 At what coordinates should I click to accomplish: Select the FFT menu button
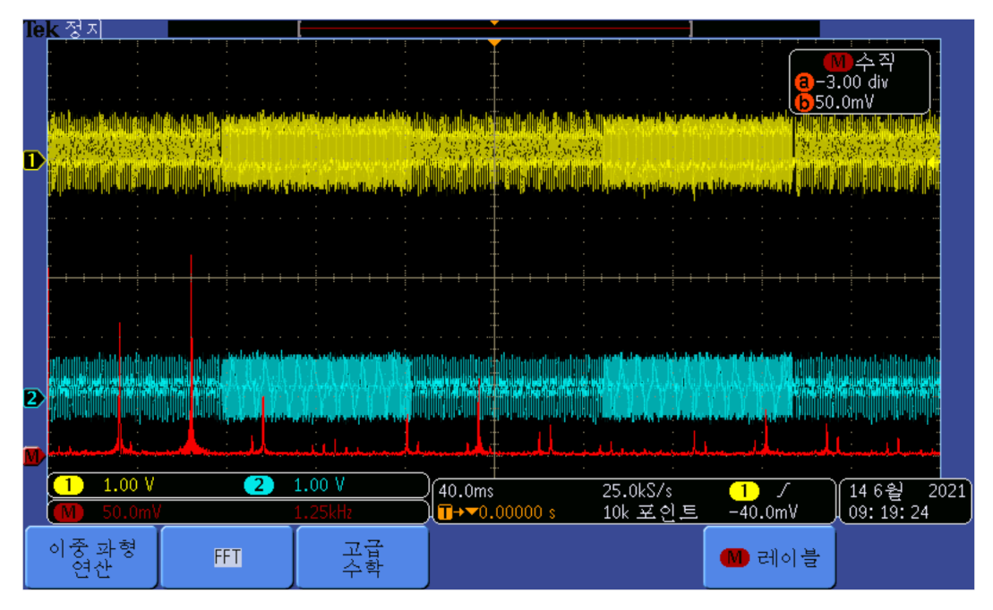tap(227, 557)
